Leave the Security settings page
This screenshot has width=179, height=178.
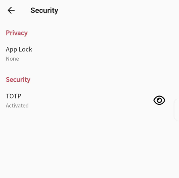(11, 11)
